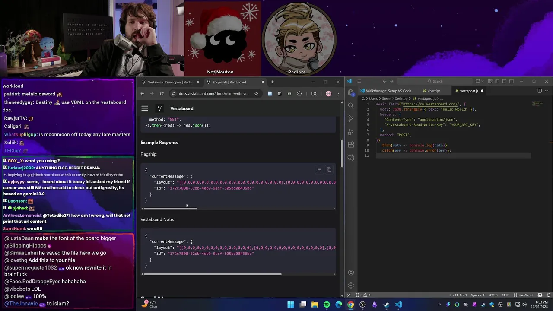
Task: Click the Vestaboard Note code block horizontal scrollbar
Action: [213, 274]
